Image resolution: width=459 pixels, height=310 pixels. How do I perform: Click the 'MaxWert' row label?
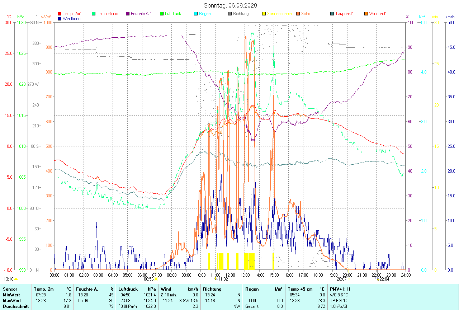pos(11,300)
